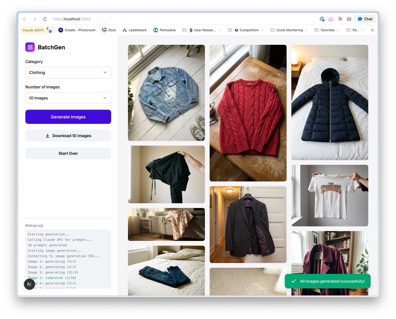Image resolution: width=396 pixels, height=319 pixels.
Task: Open the Dust bookmark
Action: coord(109,30)
